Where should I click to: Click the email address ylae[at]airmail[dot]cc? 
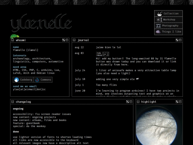(29, 90)
